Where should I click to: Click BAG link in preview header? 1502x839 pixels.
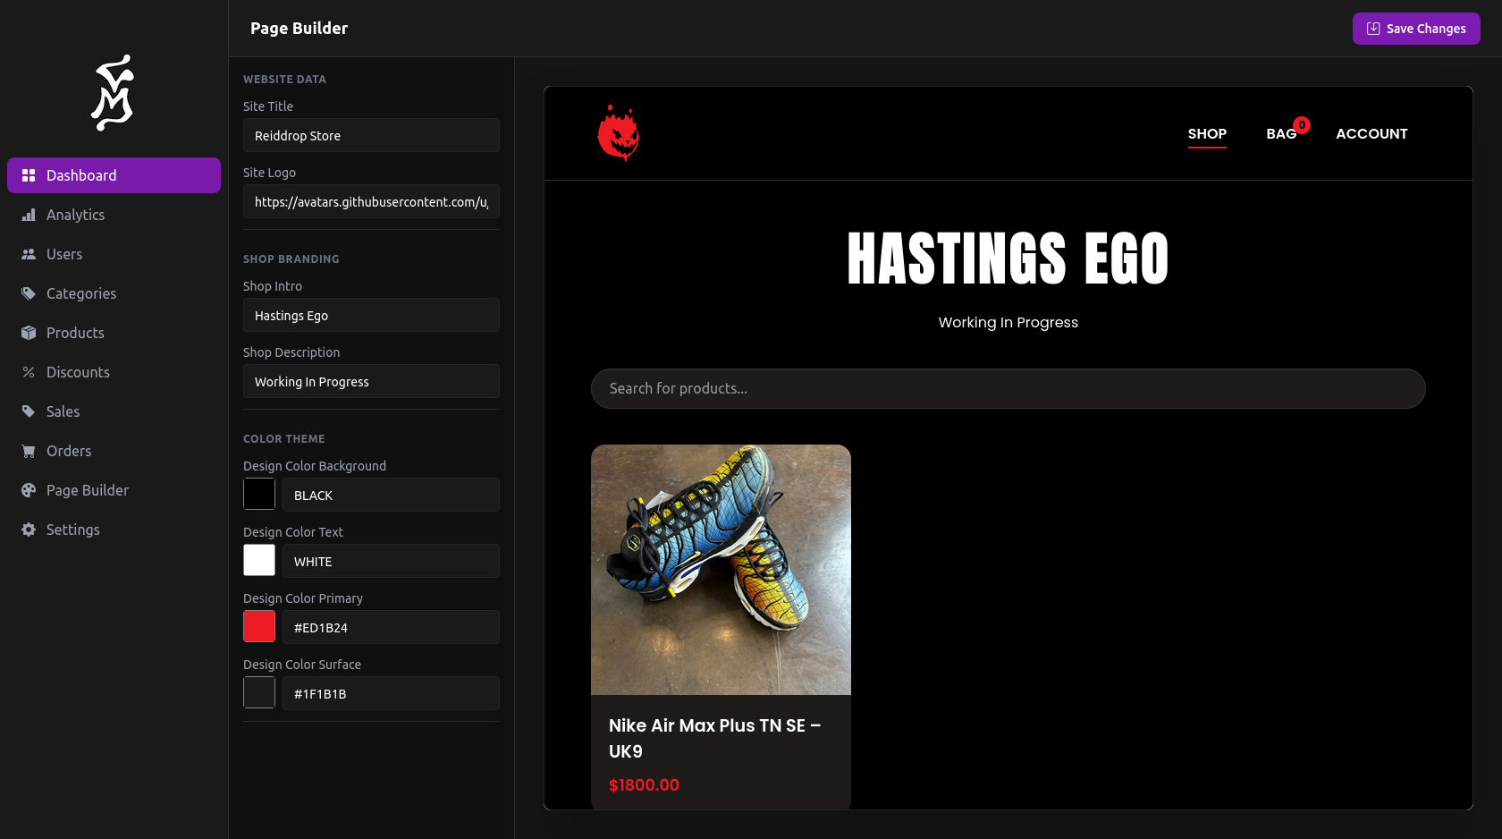pyautogui.click(x=1281, y=133)
